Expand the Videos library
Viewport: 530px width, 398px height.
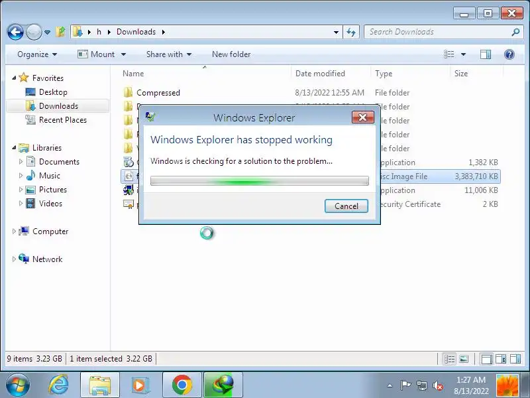[21, 204]
